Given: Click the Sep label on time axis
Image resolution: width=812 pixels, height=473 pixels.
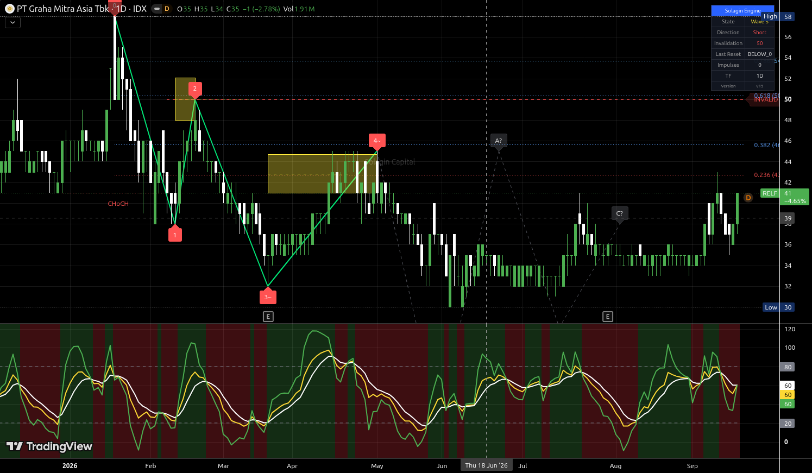Looking at the screenshot, I should pyautogui.click(x=692, y=466).
